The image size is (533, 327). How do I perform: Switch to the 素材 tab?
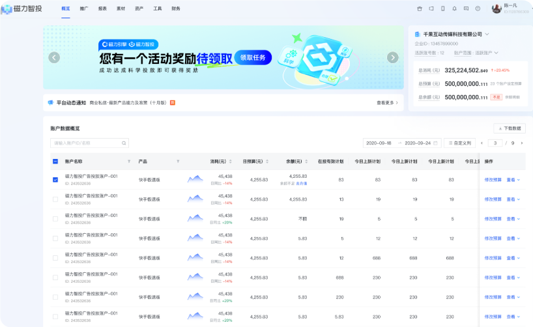(x=121, y=8)
